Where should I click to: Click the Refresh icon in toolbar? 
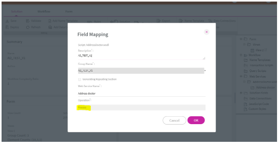[x=28, y=27]
